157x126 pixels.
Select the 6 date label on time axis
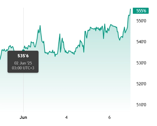[x=110, y=117]
